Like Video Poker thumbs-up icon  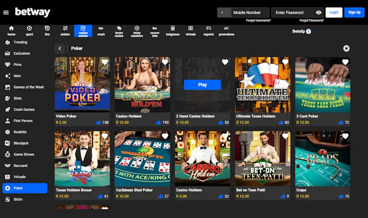[99, 123]
